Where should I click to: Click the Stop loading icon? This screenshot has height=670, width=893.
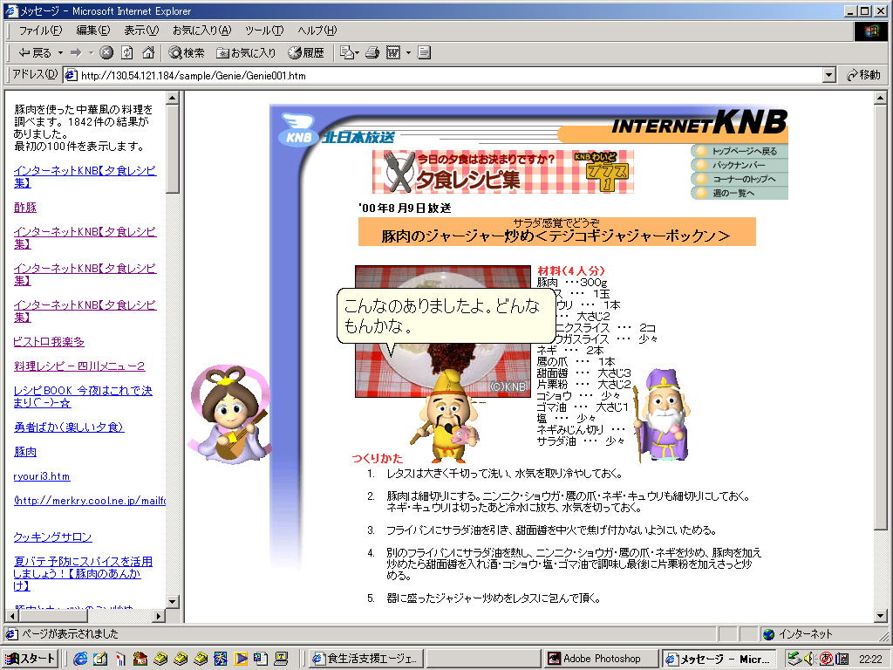point(106,51)
